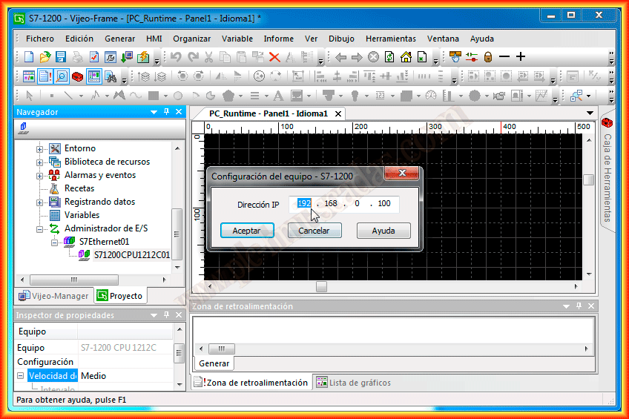
Task: Click the plus zoom-in icon
Action: coord(521,57)
